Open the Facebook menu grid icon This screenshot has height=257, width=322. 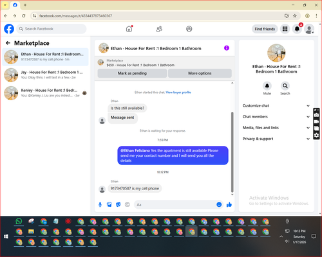click(x=285, y=29)
